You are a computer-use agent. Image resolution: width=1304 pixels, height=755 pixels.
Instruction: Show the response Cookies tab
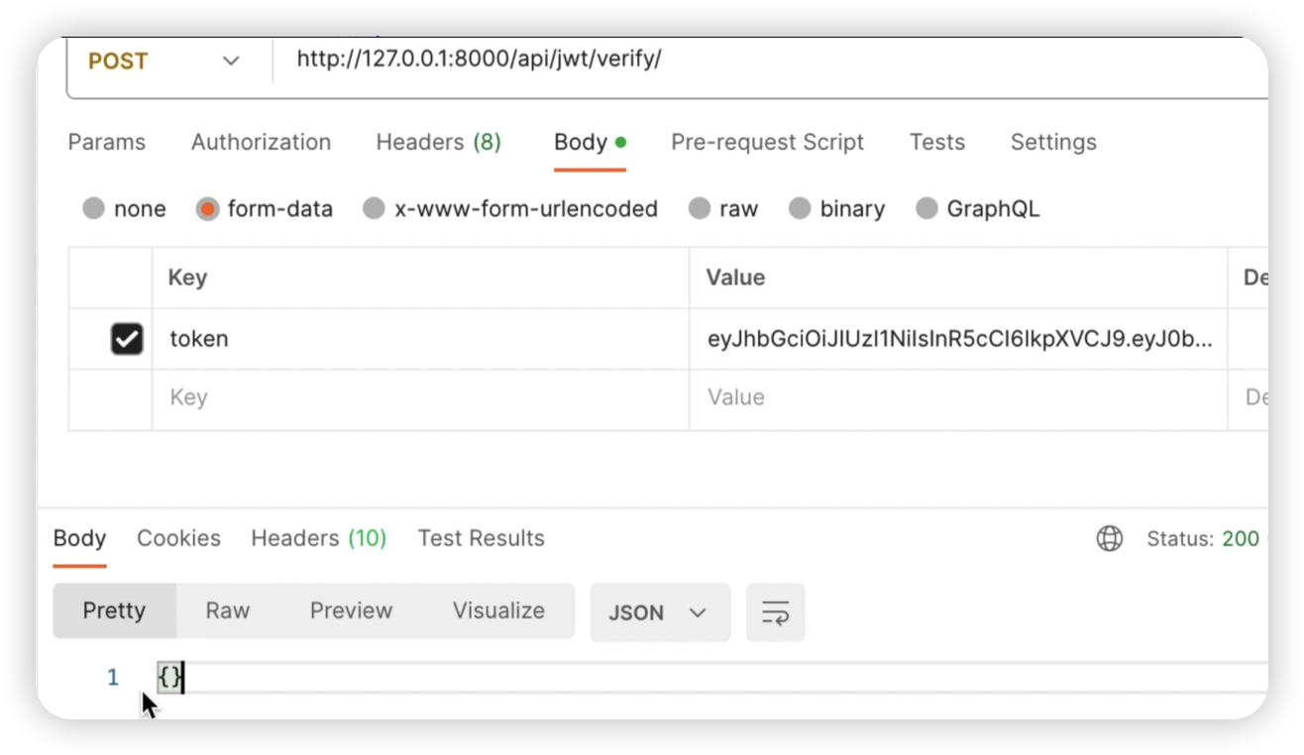pos(178,538)
